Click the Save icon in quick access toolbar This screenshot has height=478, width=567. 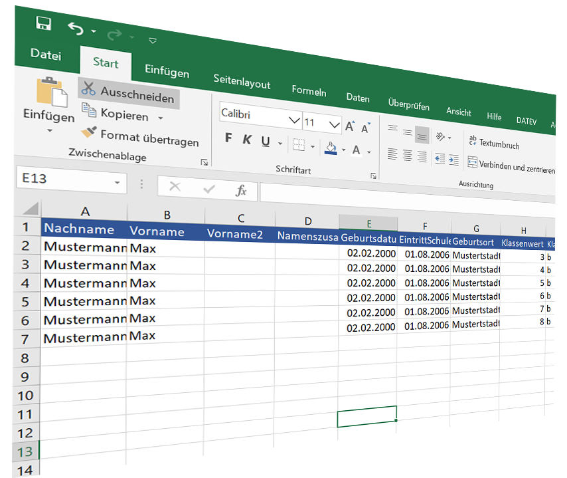[44, 23]
